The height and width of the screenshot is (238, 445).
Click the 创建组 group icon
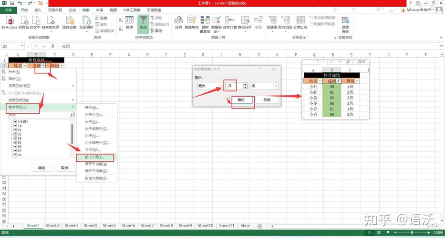272,24
